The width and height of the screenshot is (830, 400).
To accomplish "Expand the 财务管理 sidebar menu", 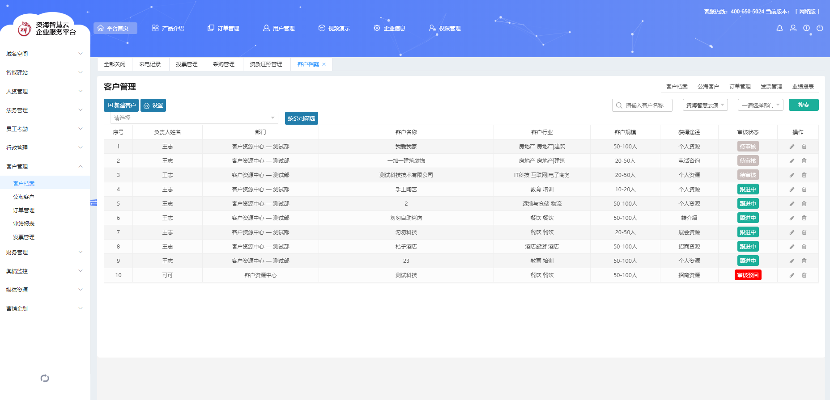I will 45,253.
